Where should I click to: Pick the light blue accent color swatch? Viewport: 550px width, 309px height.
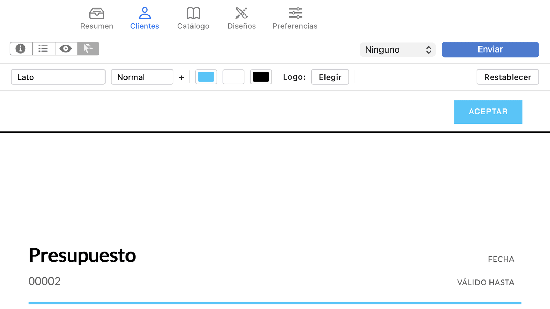206,77
